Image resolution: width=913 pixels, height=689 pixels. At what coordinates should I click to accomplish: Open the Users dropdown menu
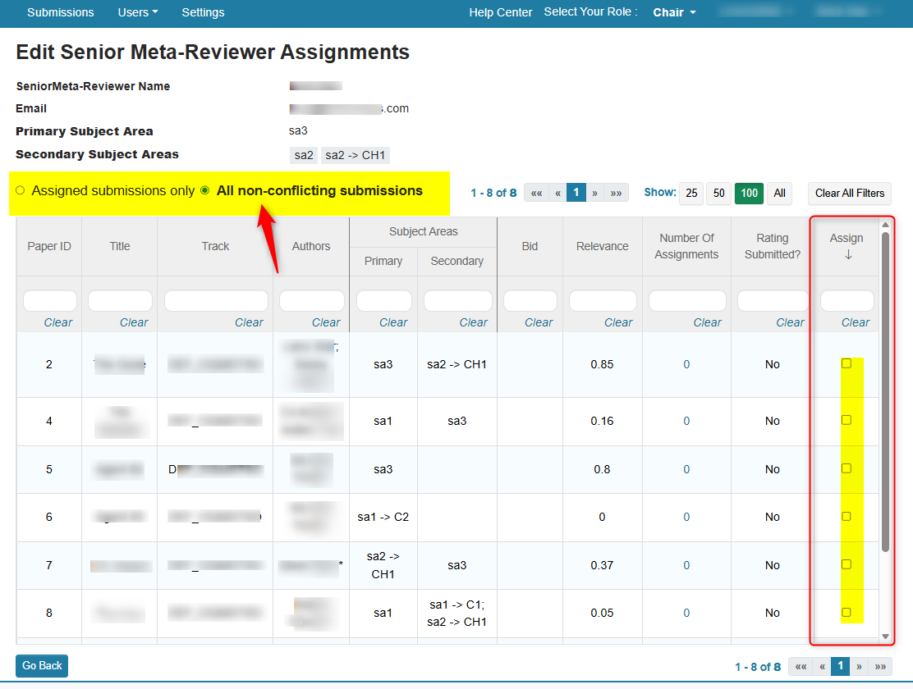[x=137, y=12]
